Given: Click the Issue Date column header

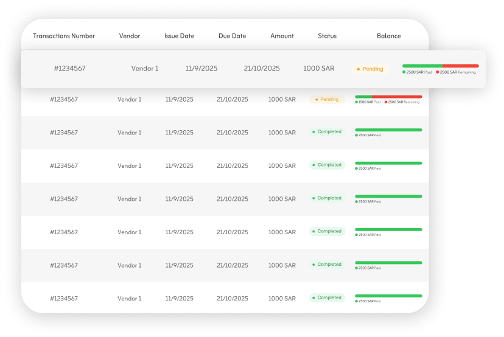Looking at the screenshot, I should click(x=179, y=36).
